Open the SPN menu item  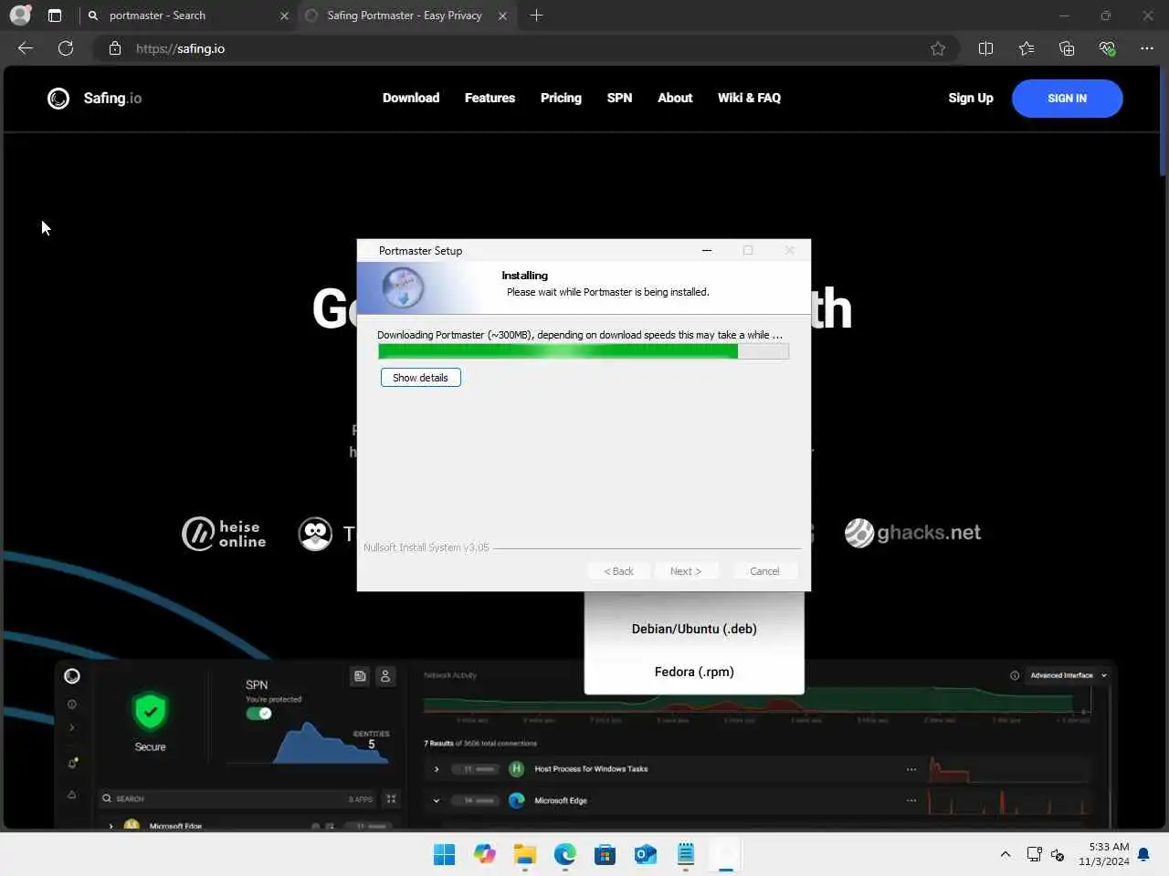pos(619,98)
